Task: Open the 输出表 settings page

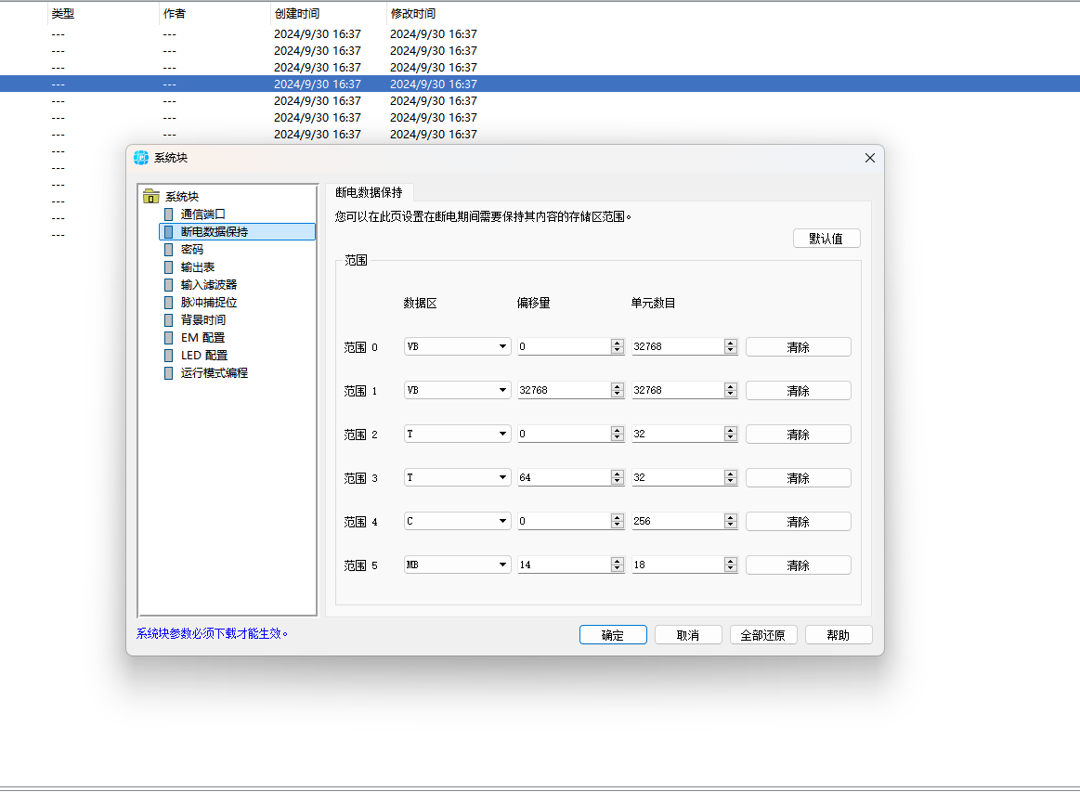Action: pyautogui.click(x=197, y=267)
